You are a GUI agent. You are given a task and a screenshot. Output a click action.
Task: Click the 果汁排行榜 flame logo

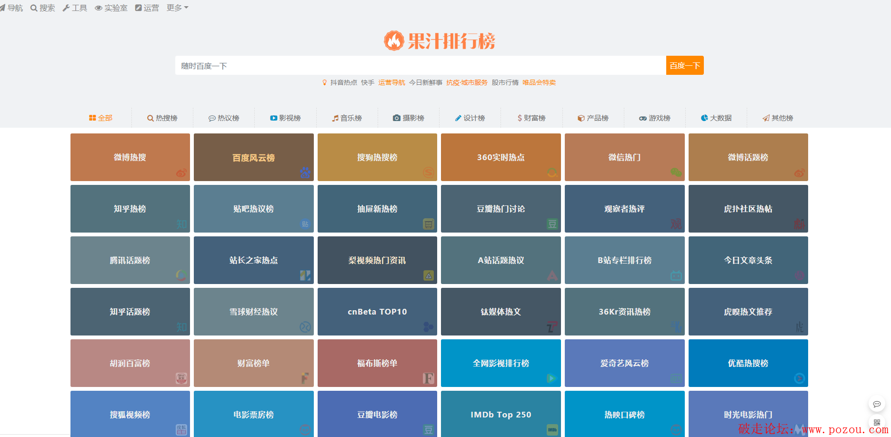click(439, 41)
